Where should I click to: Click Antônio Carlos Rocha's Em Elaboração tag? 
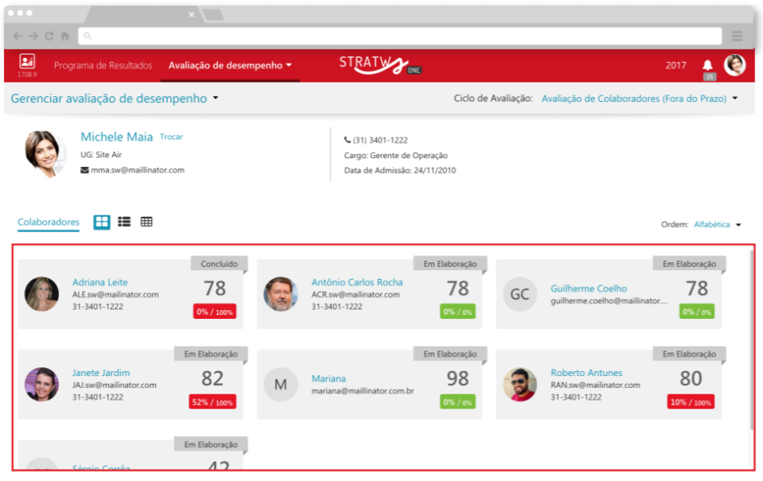tap(450, 263)
